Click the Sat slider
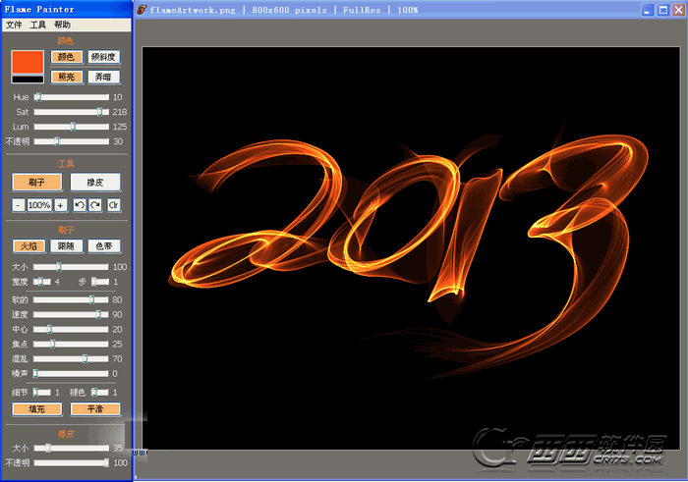Screen dimensions: 688x482 (x=72, y=112)
